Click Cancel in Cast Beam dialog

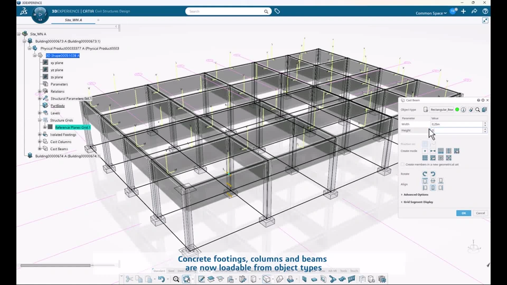[480, 213]
